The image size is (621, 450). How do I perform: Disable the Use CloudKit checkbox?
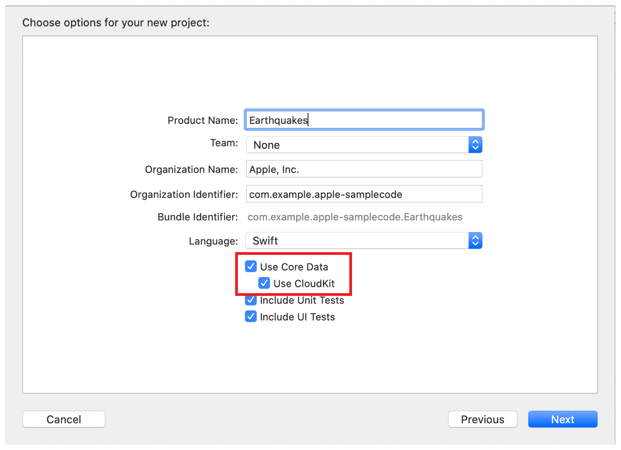click(264, 283)
